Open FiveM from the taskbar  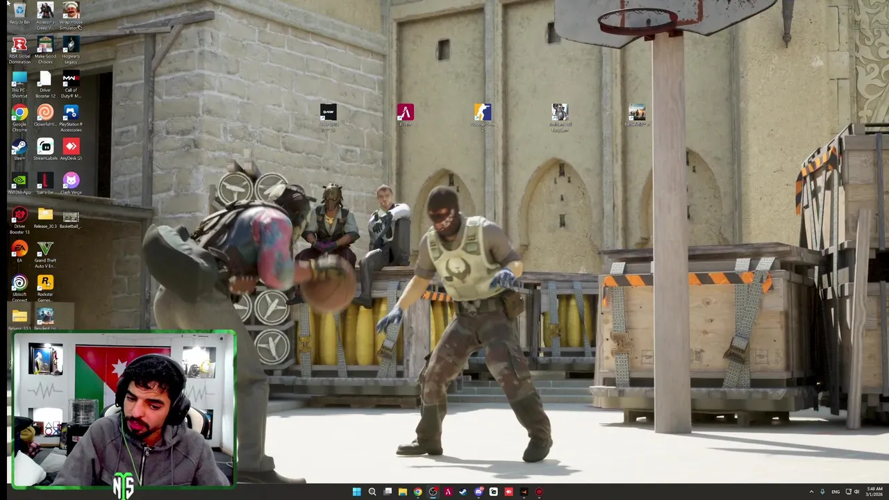tap(448, 492)
